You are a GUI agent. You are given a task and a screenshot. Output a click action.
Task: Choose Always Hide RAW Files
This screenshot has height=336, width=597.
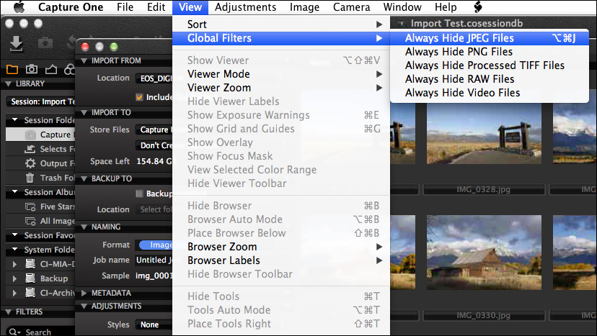pos(490,79)
